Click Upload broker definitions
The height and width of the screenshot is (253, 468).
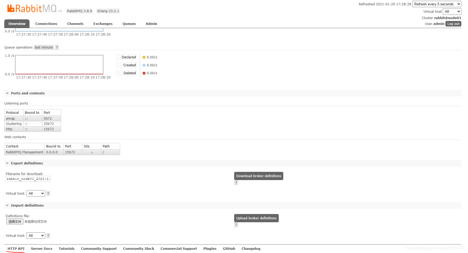click(256, 218)
